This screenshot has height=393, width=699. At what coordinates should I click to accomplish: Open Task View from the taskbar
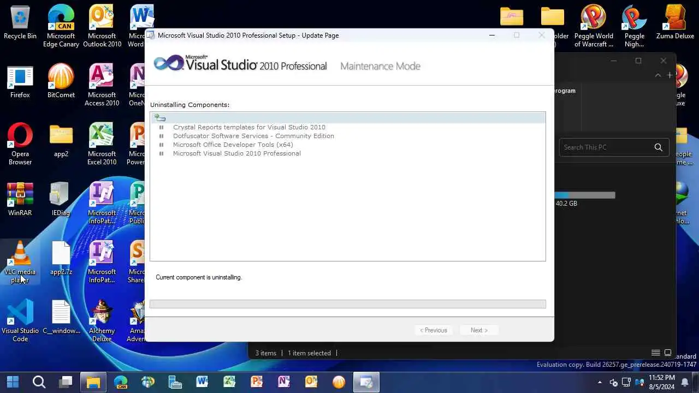66,382
